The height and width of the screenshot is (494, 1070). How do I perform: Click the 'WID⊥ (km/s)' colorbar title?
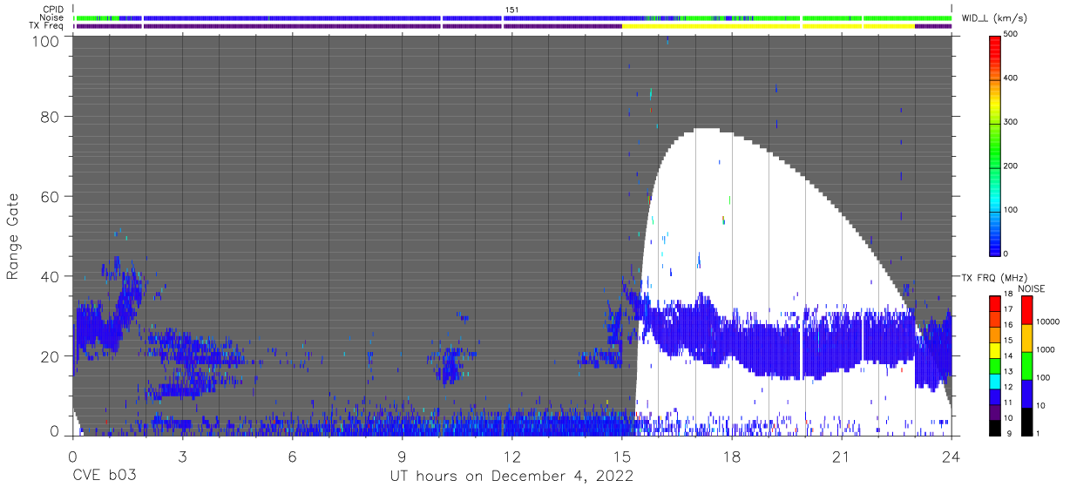994,17
